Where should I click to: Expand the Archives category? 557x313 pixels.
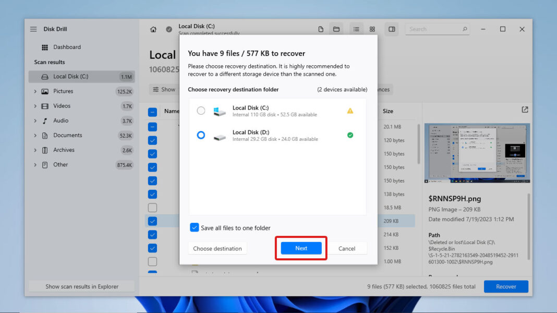pos(35,150)
